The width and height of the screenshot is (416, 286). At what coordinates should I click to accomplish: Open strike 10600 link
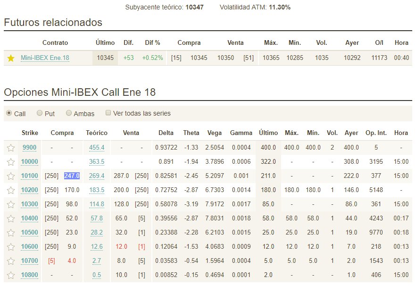(x=29, y=246)
